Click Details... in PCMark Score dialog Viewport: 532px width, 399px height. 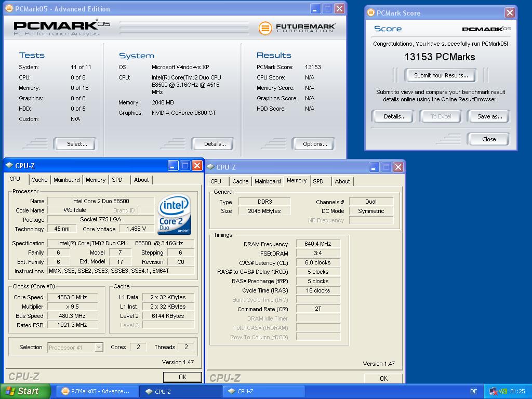393,116
